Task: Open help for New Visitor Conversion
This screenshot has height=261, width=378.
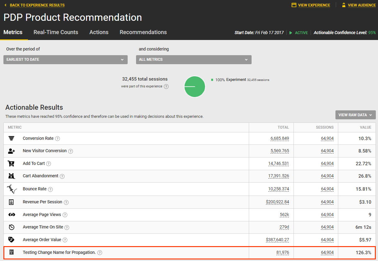Action: 71,151
